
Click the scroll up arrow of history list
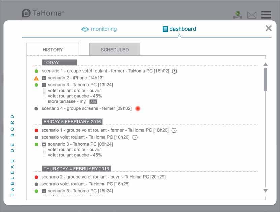coord(265,64)
